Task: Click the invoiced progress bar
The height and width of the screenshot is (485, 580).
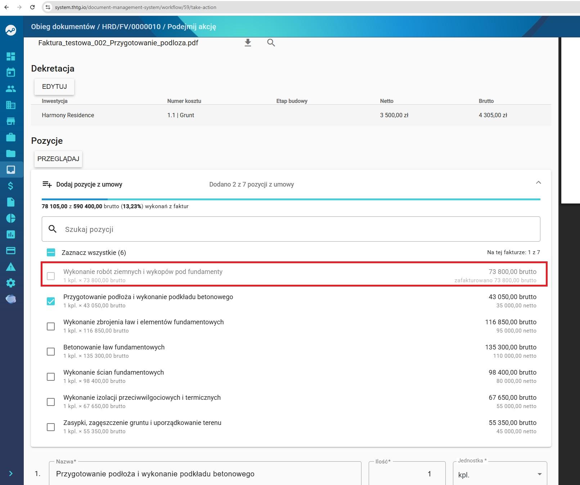Action: coord(291,199)
